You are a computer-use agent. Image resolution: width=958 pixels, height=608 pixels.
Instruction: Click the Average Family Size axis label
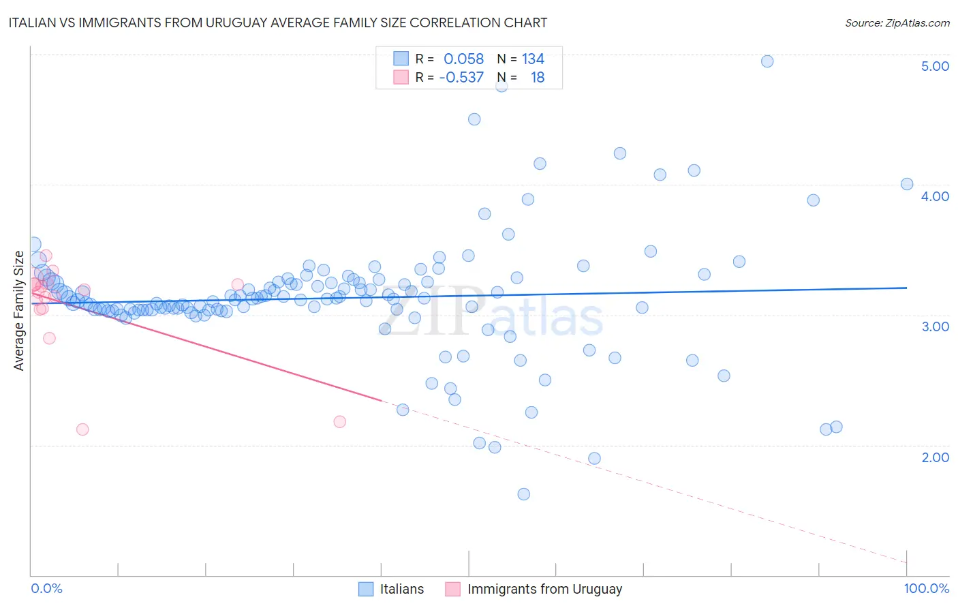click(19, 311)
